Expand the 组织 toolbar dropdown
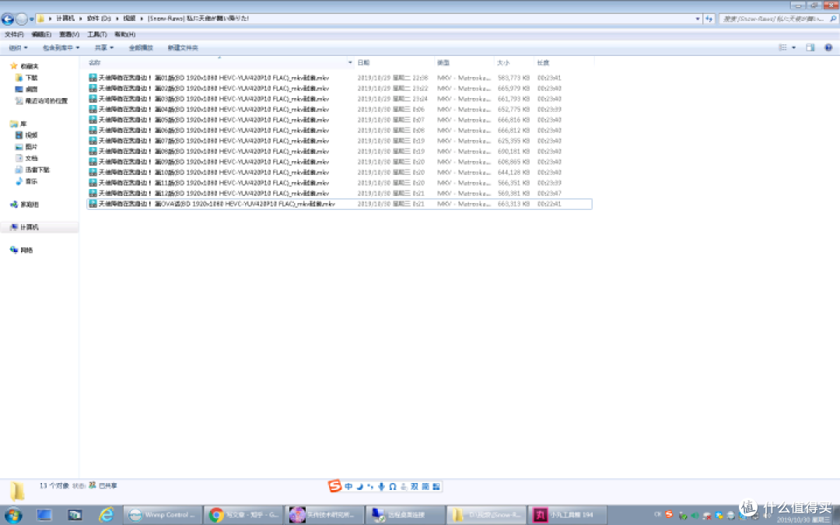Screen dimensions: 840x525 (18, 47)
